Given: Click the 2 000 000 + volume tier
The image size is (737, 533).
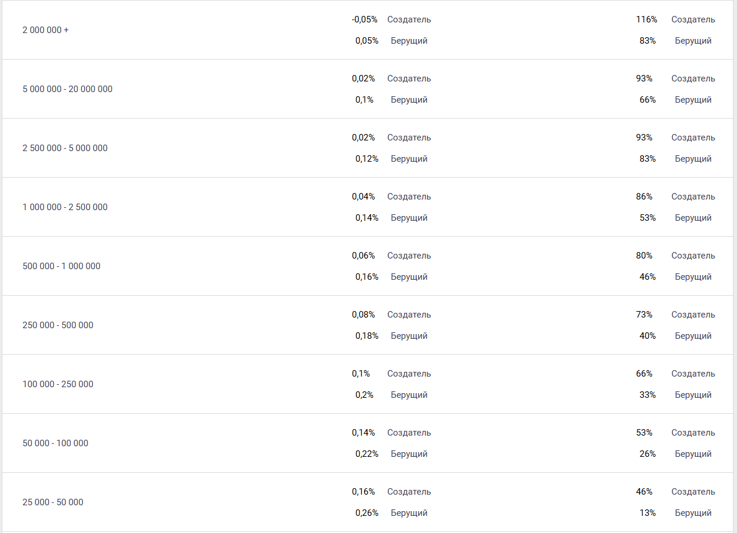Looking at the screenshot, I should (x=45, y=30).
